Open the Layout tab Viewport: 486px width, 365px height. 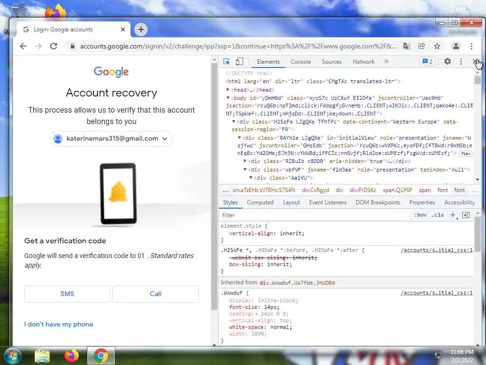point(291,202)
